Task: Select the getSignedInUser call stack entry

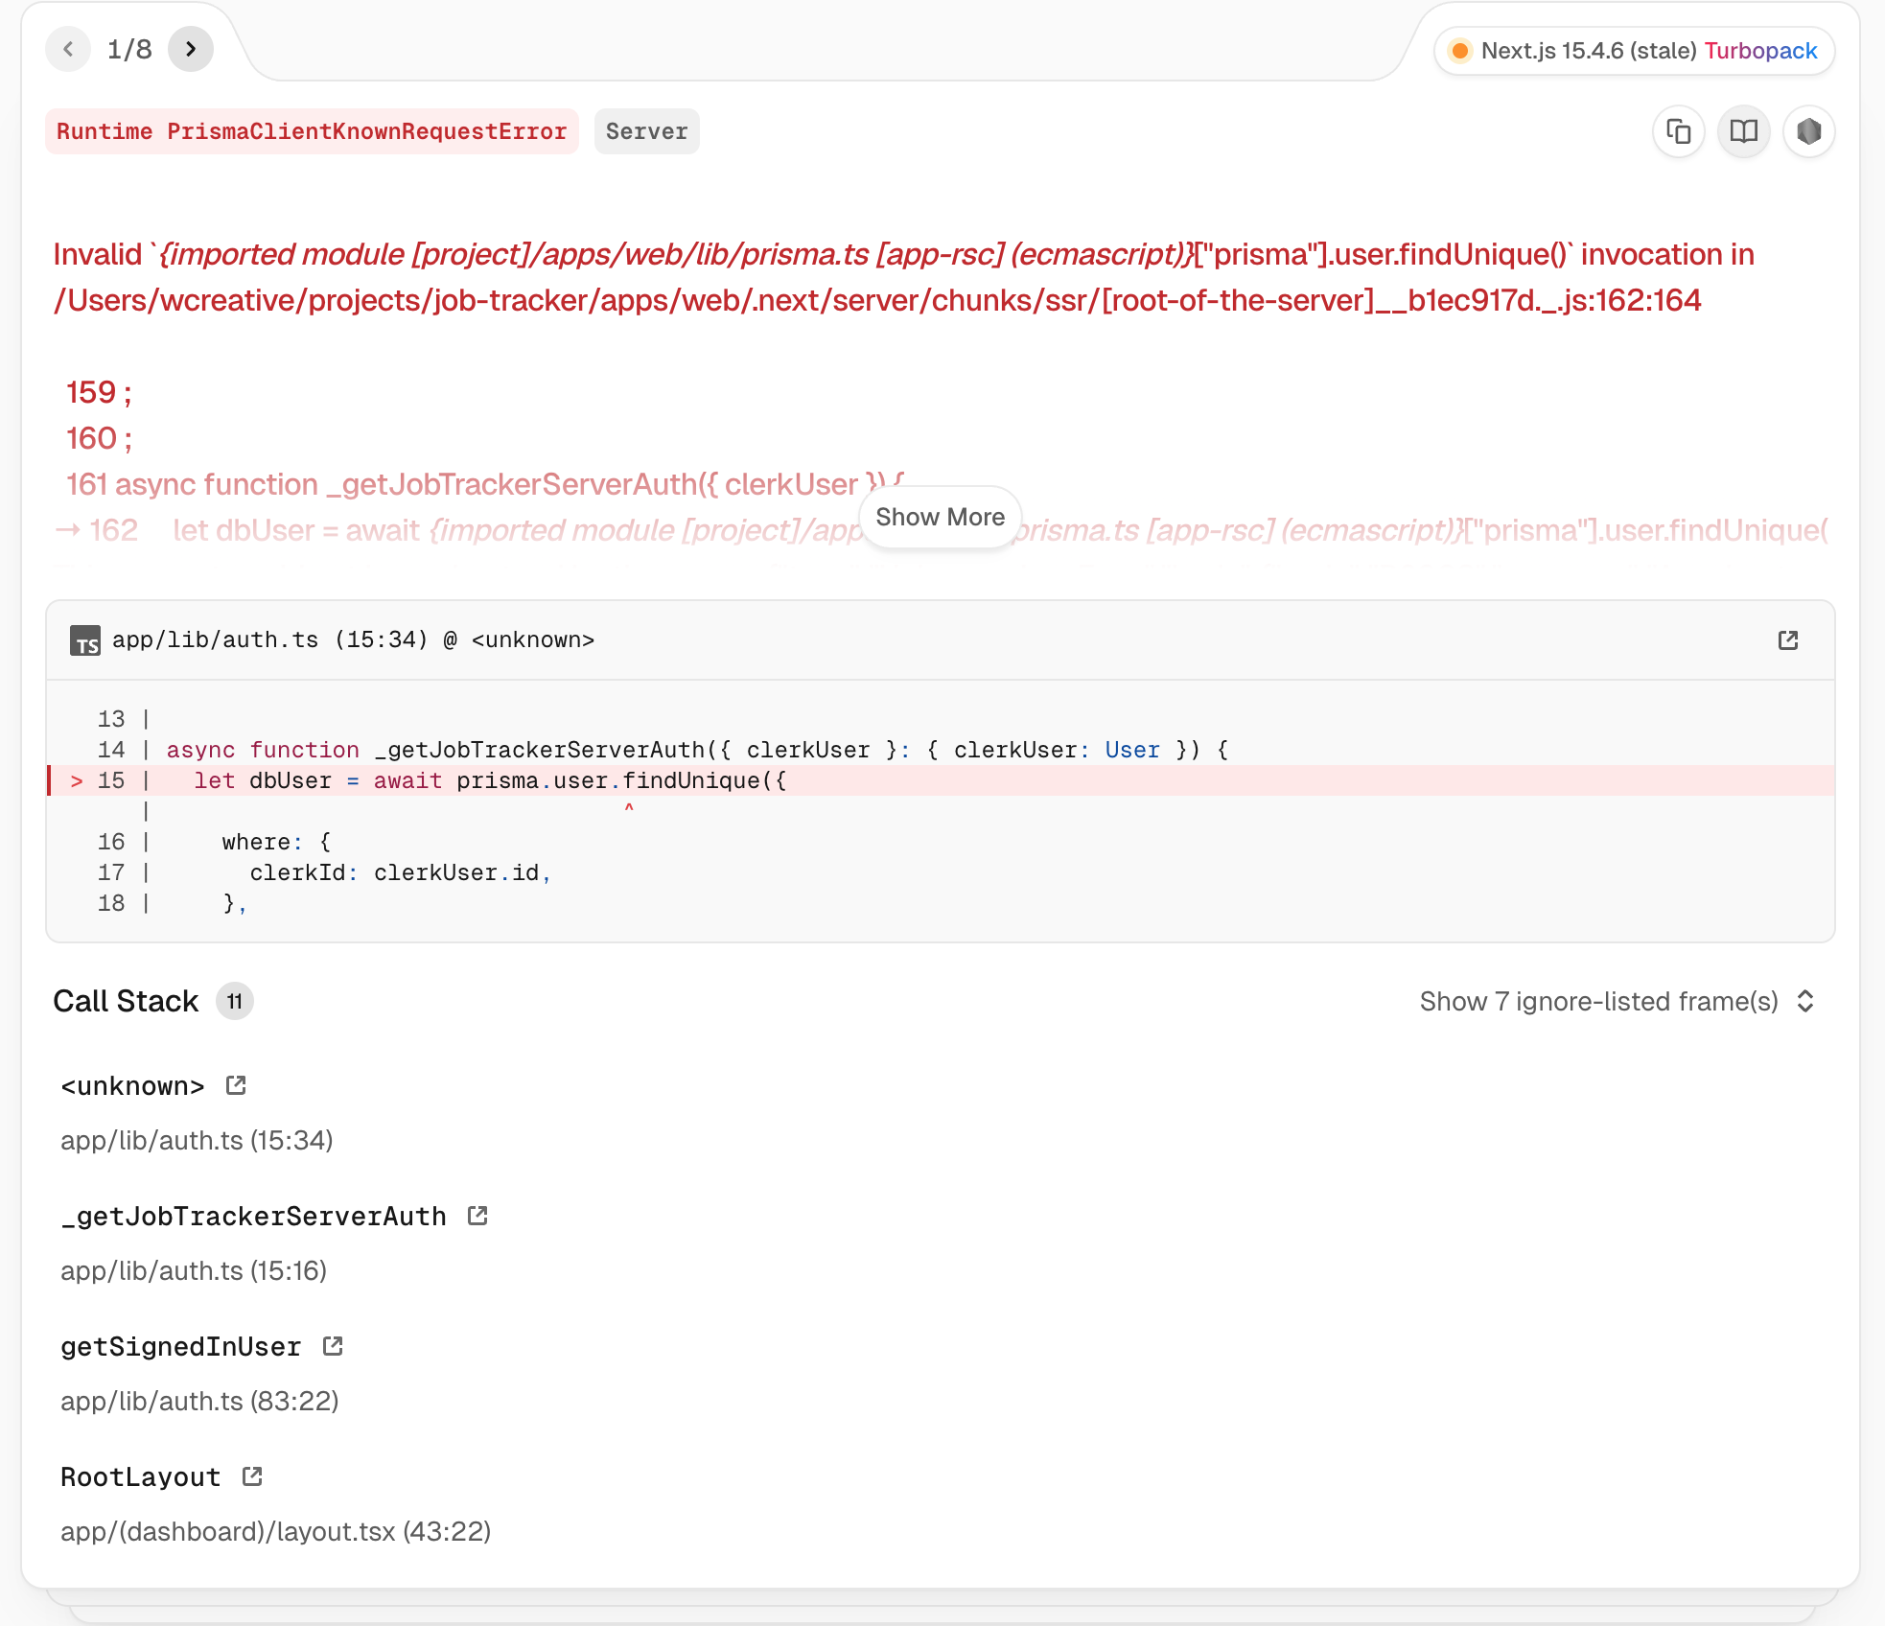Action: pyautogui.click(x=180, y=1347)
